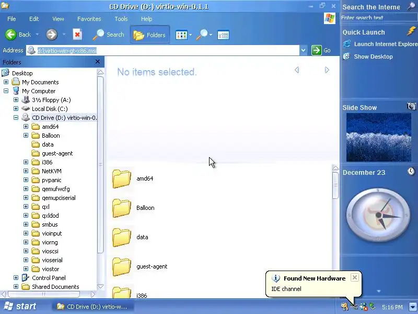Image resolution: width=418 pixels, height=314 pixels.
Task: Select the Balloon folder in the tree
Action: click(x=51, y=136)
